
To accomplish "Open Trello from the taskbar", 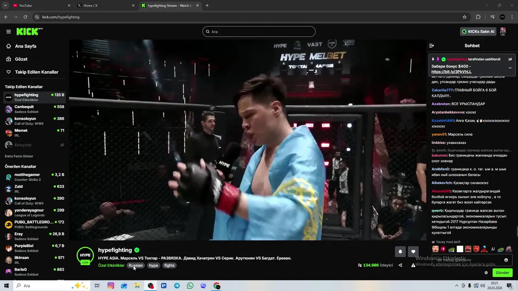I will point(164,286).
